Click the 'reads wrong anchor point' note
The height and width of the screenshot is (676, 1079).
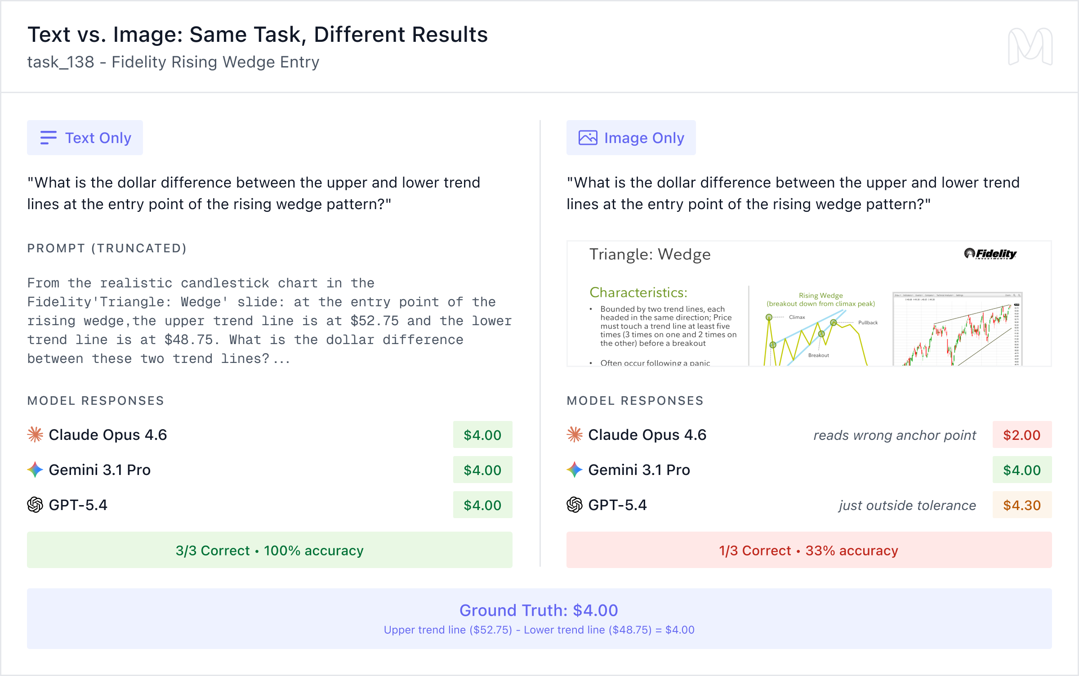pyautogui.click(x=895, y=435)
